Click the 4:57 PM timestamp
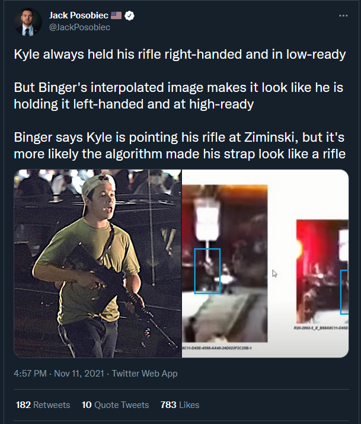Viewport: 361px width, 424px height. (30, 374)
